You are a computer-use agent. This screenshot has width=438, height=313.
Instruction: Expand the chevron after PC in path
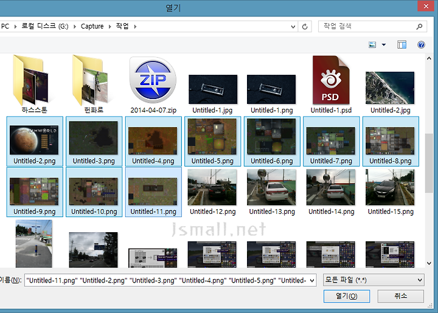coord(15,27)
